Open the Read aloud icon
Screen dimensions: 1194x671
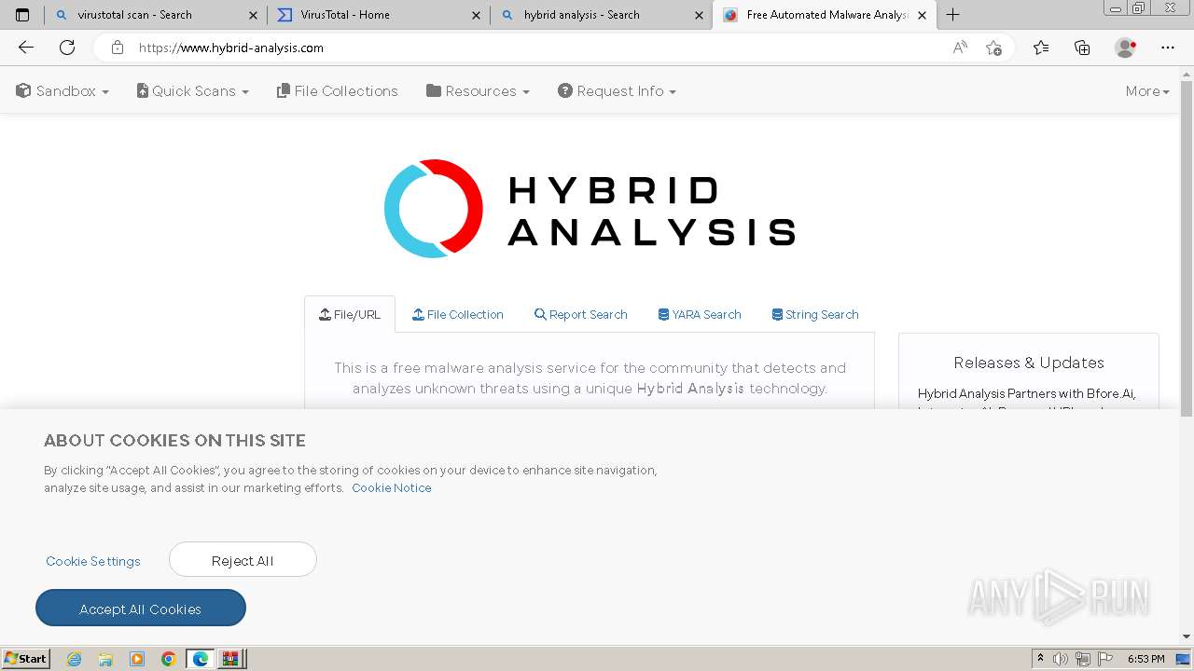pos(960,48)
